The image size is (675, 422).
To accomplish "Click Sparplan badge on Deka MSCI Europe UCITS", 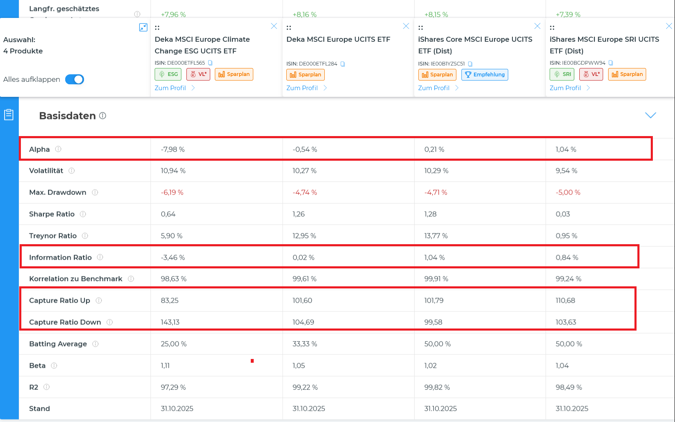I will pos(305,75).
